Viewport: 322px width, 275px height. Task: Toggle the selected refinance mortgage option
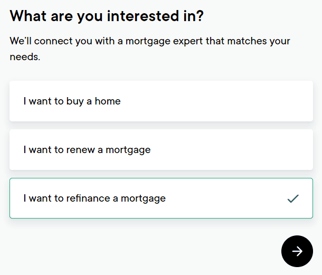(x=161, y=198)
